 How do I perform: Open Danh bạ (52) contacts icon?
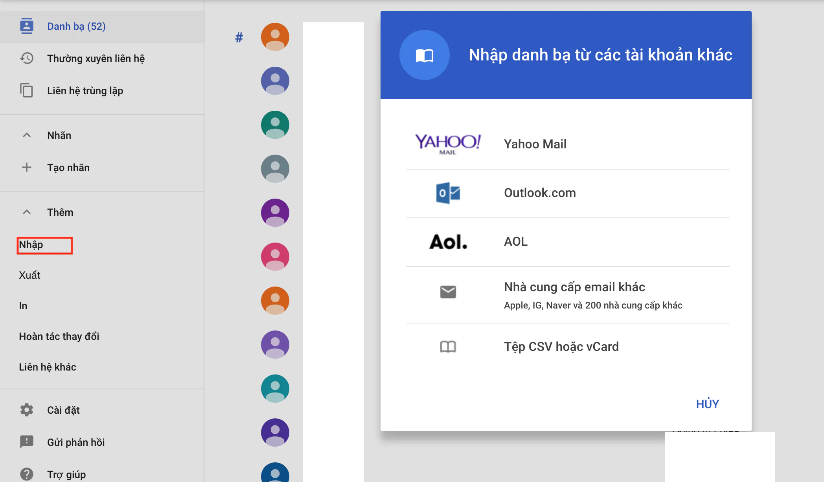pos(26,26)
